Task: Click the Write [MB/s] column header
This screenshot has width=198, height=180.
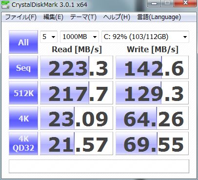Action: [x=153, y=49]
